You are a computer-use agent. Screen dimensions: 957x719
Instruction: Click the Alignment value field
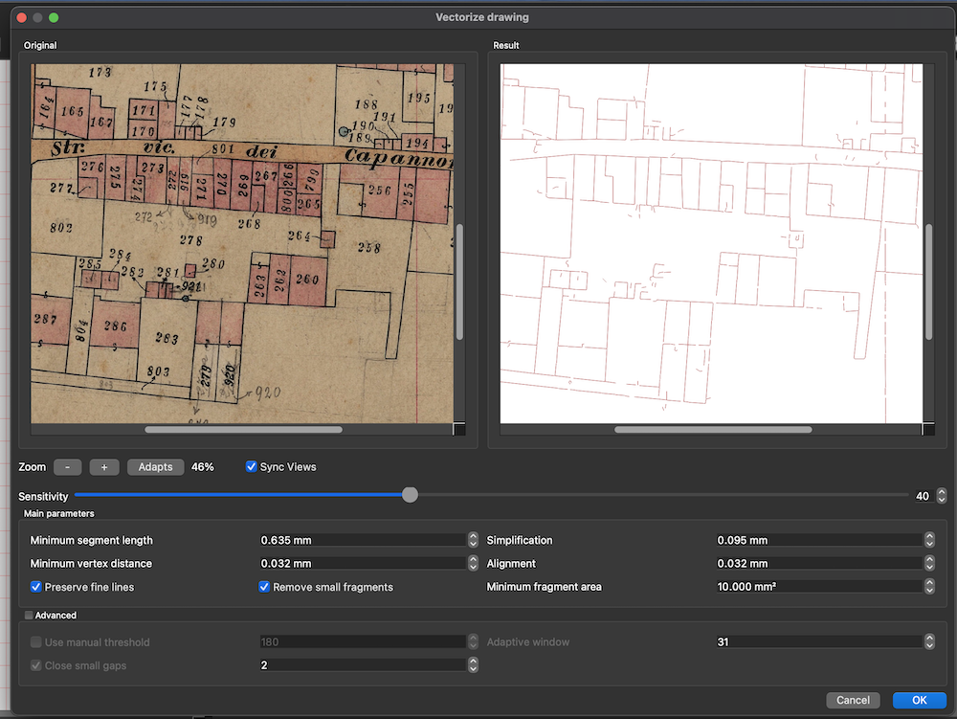click(x=819, y=563)
